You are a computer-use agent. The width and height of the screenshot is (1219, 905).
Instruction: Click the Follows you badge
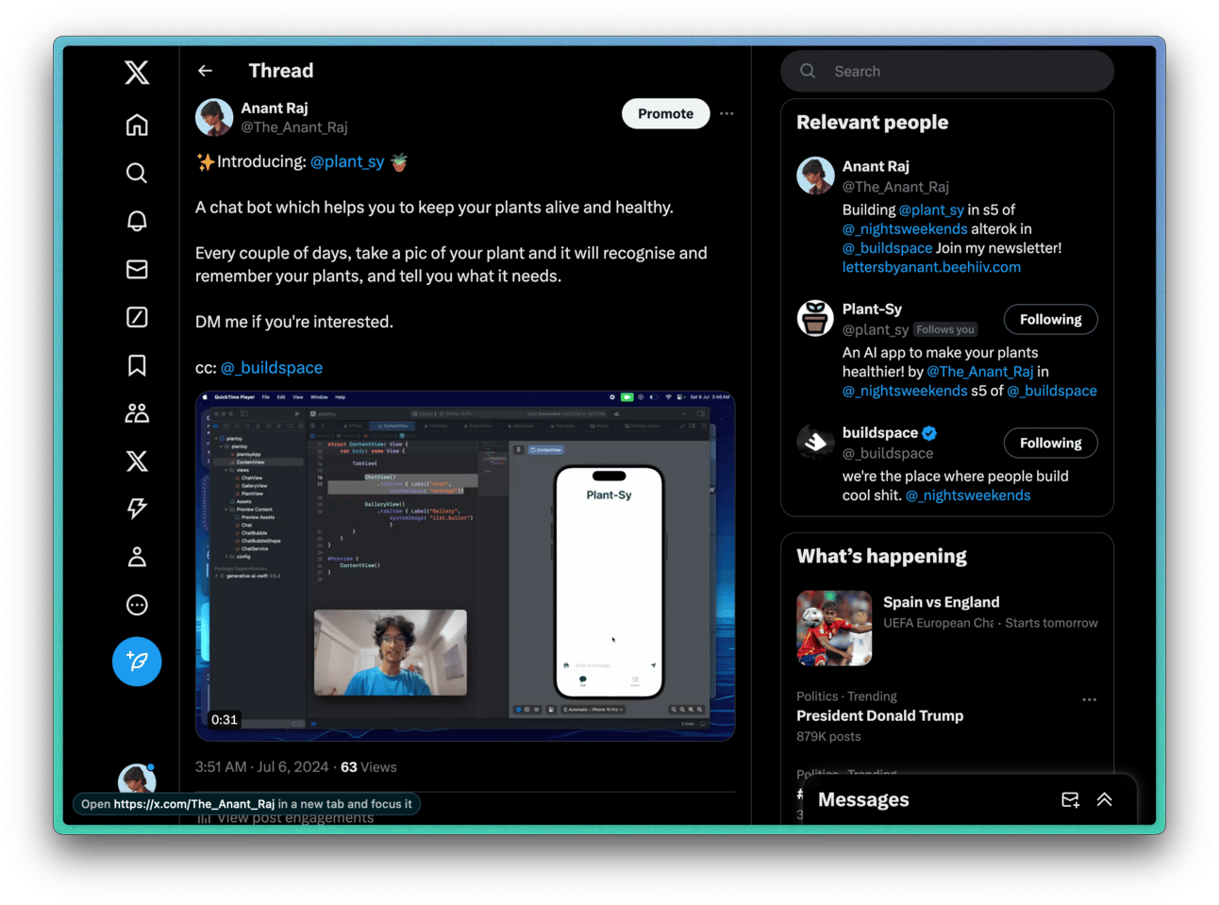tap(945, 329)
